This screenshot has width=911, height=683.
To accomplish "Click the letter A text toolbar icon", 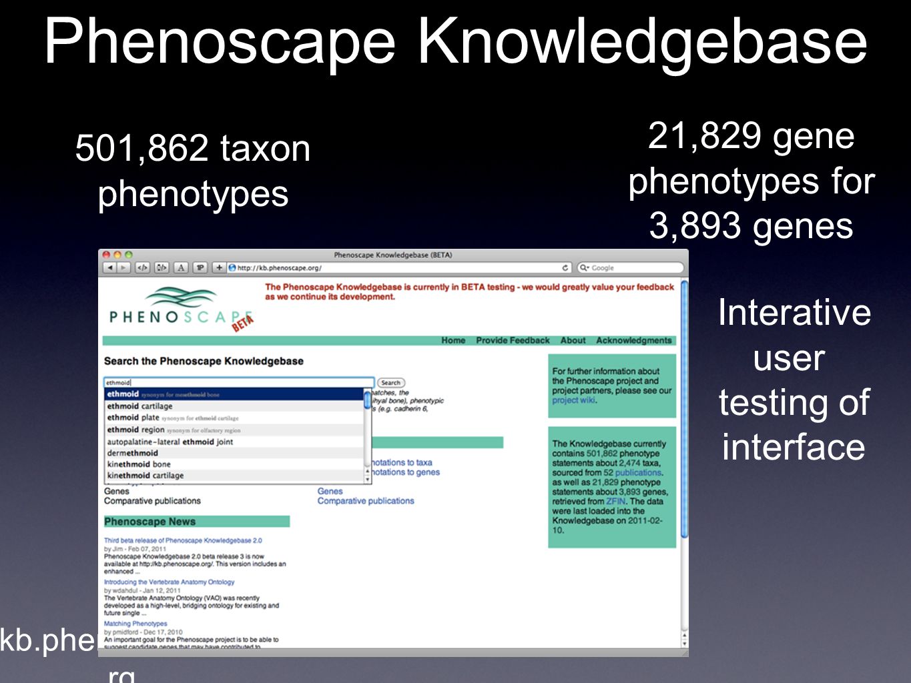I will click(x=181, y=267).
